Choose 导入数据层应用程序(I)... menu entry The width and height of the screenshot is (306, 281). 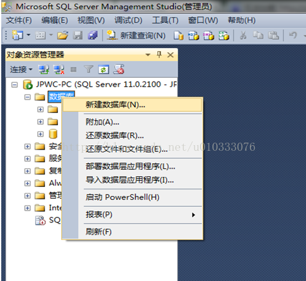click(132, 180)
